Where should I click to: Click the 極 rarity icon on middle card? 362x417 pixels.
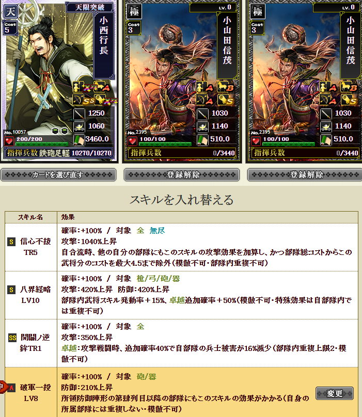[134, 11]
